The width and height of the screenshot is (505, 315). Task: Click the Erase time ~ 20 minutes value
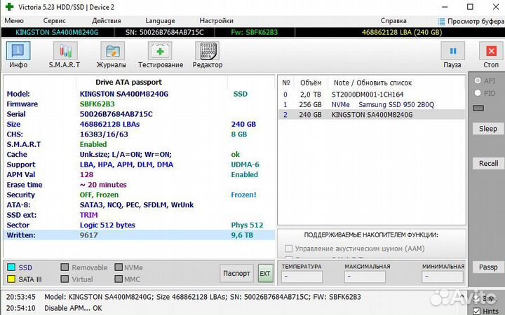[x=103, y=185]
